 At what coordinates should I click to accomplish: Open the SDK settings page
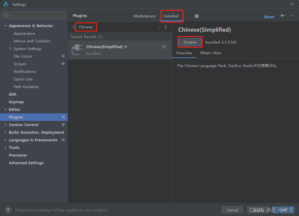[x=12, y=94]
